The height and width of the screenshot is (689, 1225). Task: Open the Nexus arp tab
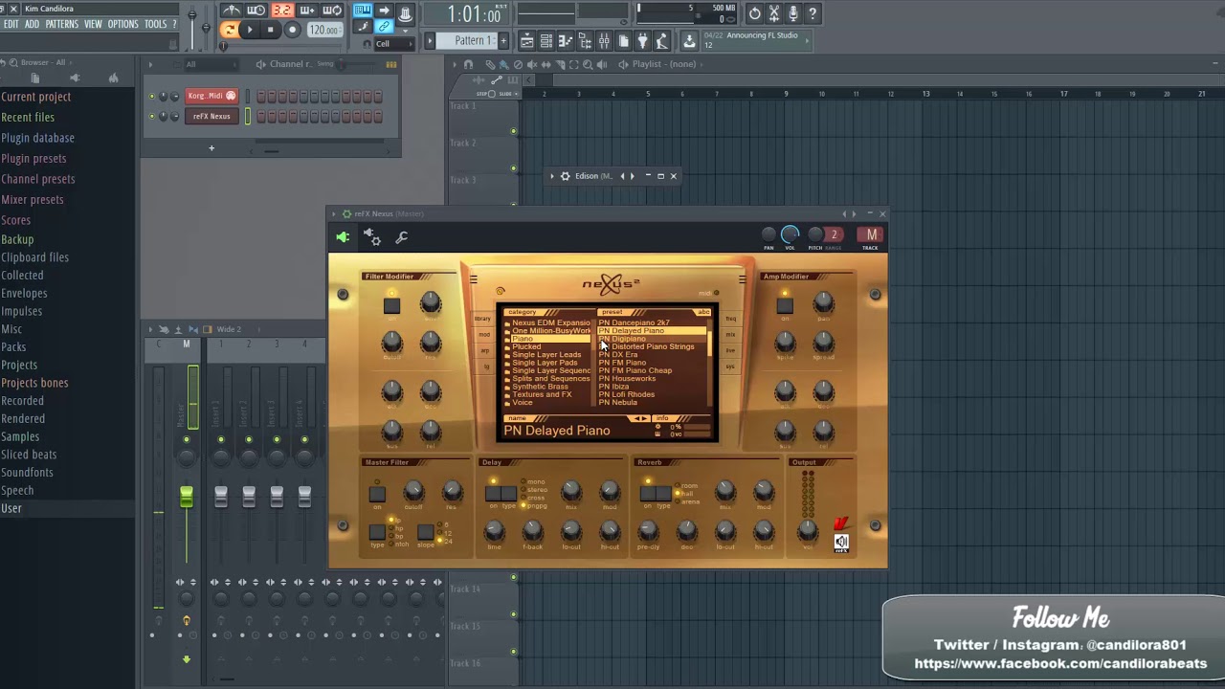[x=483, y=350]
